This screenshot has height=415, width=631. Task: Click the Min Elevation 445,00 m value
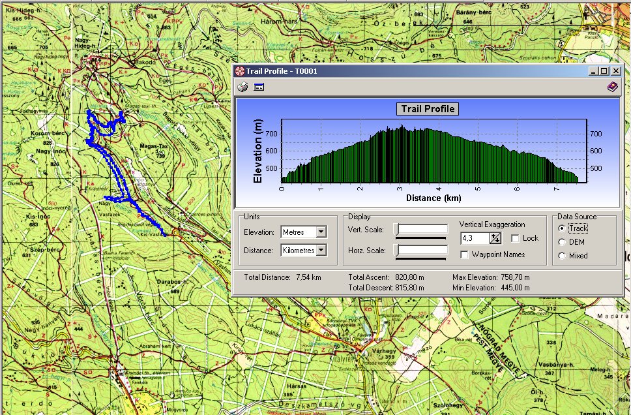click(x=515, y=288)
